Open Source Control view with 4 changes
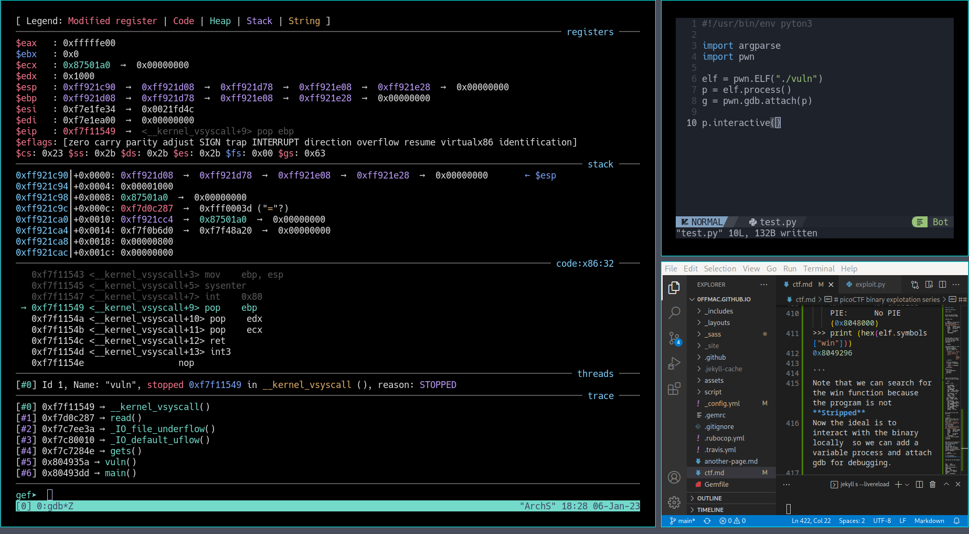969x534 pixels. 674,338
